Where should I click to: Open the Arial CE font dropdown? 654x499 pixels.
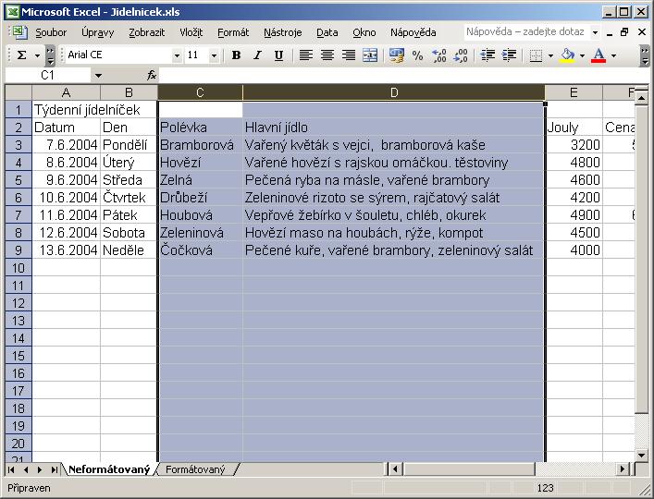[177, 55]
